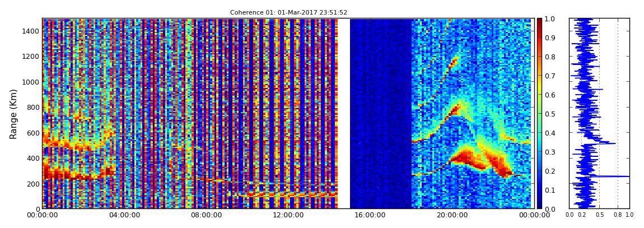
Task: Click the 0.8 tick on the profile plot
Action: pyautogui.click(x=617, y=215)
